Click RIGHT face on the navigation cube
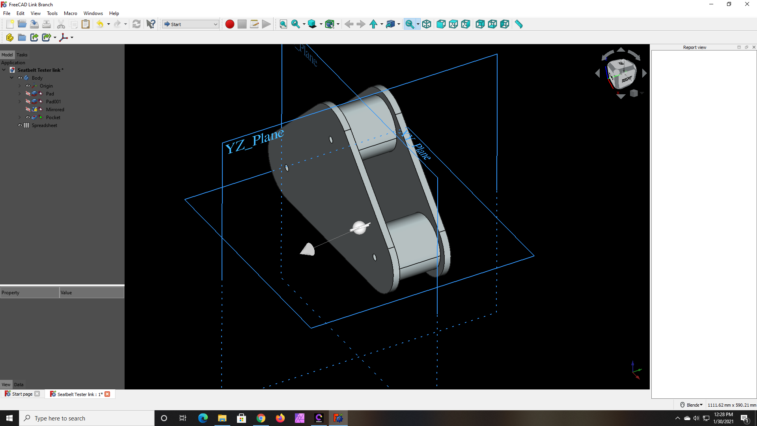Viewport: 757px width, 426px height. (x=627, y=79)
